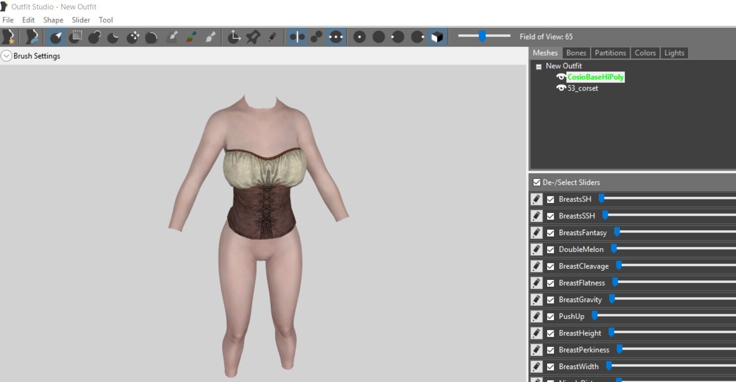Screen dimensions: 736x382
Task: Open the Bones tab
Action: [576, 53]
